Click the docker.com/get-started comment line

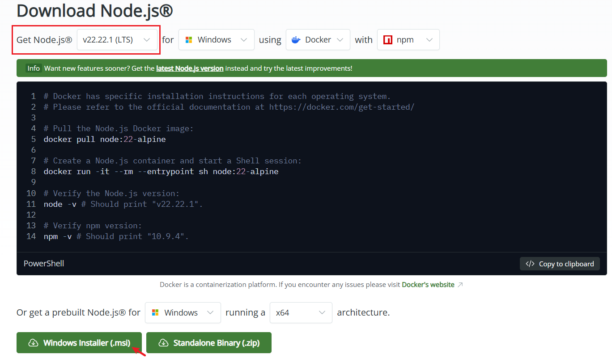229,107
